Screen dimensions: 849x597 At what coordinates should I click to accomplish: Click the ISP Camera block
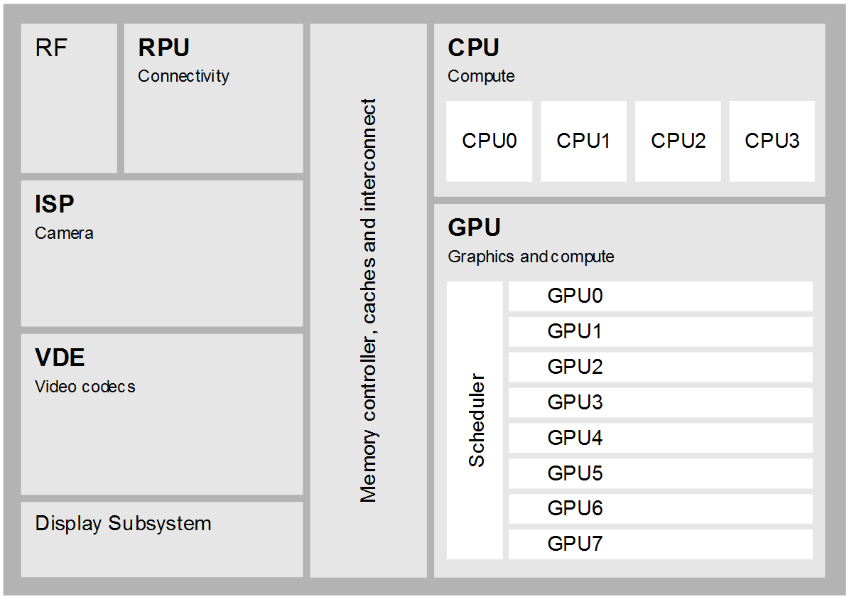(x=162, y=254)
